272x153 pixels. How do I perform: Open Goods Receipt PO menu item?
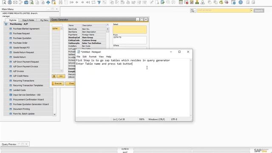21,48
